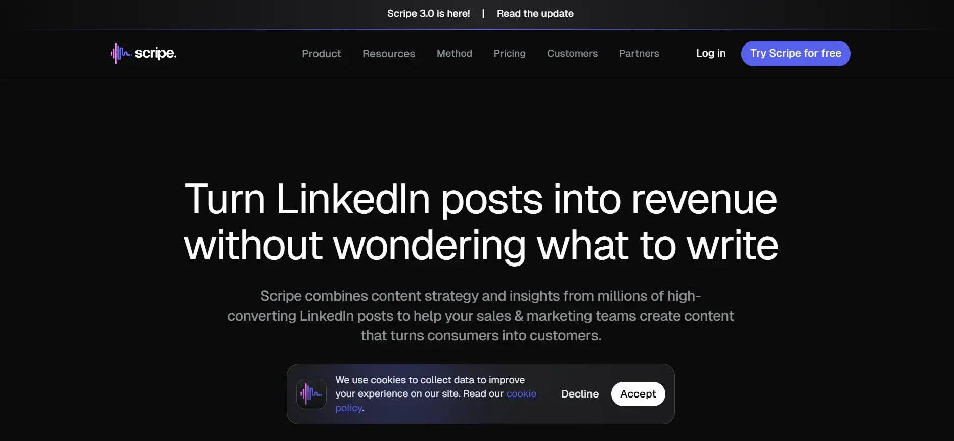Click the Scripe waveform logo icon

tap(119, 53)
